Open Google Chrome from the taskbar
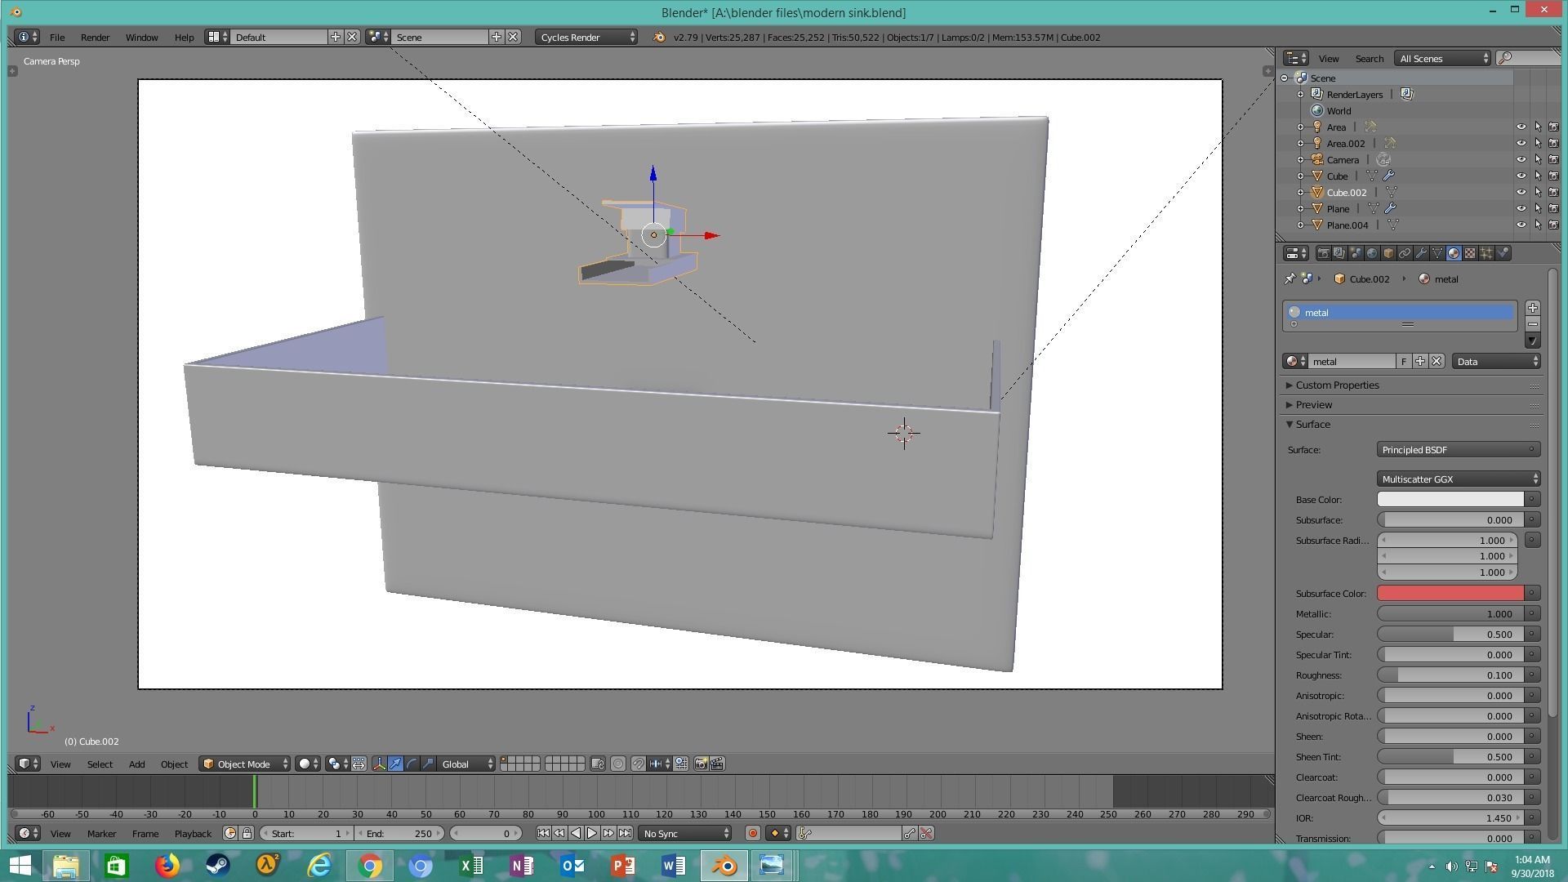The width and height of the screenshot is (1568, 882). click(370, 866)
